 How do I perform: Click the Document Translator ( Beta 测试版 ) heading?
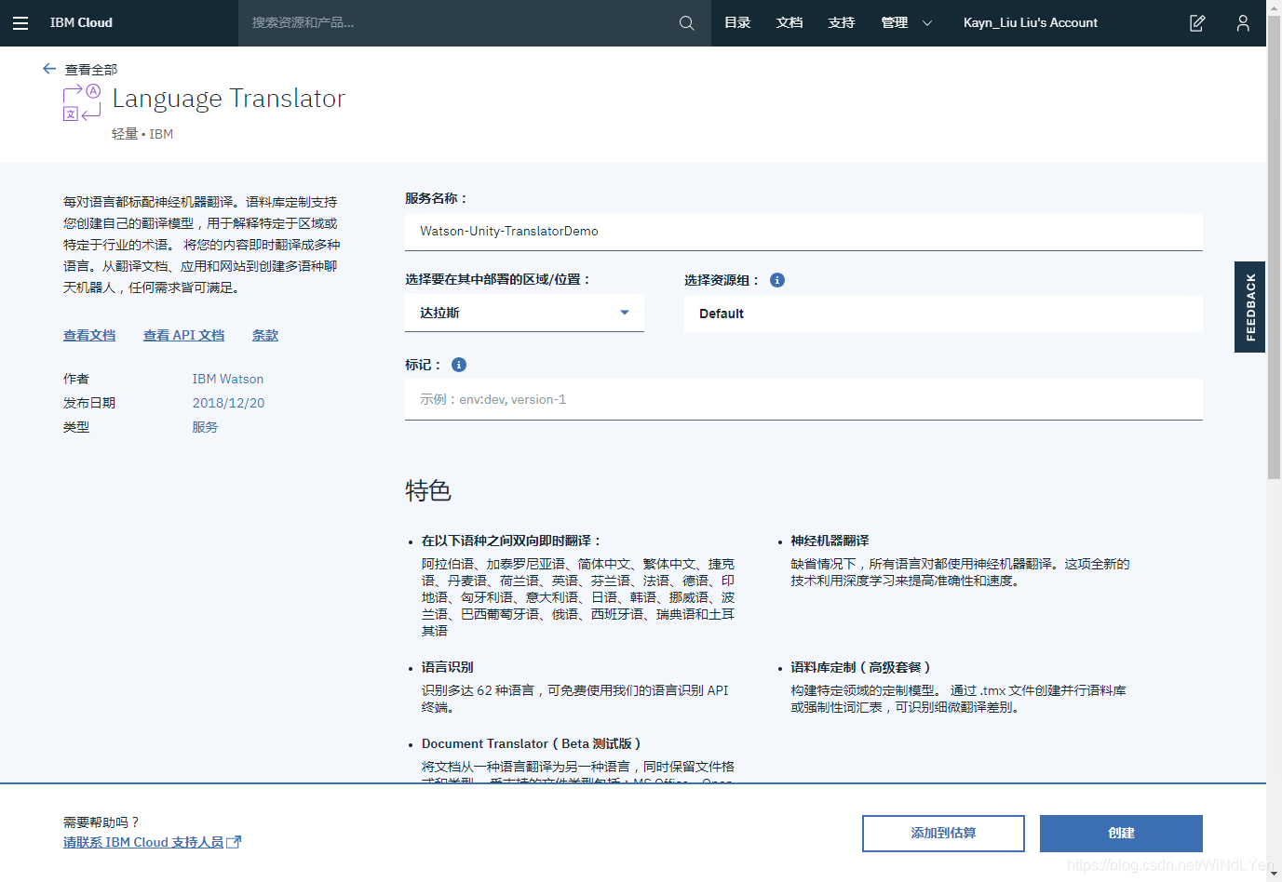531,743
